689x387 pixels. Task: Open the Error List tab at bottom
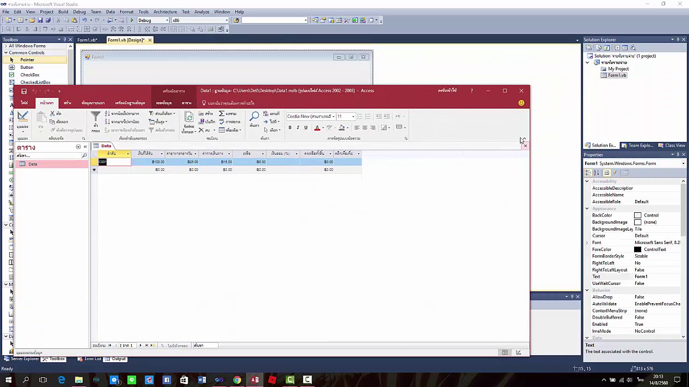(89, 359)
